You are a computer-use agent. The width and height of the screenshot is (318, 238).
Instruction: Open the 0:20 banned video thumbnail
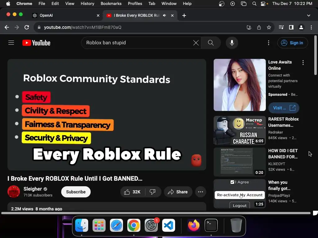click(239, 162)
